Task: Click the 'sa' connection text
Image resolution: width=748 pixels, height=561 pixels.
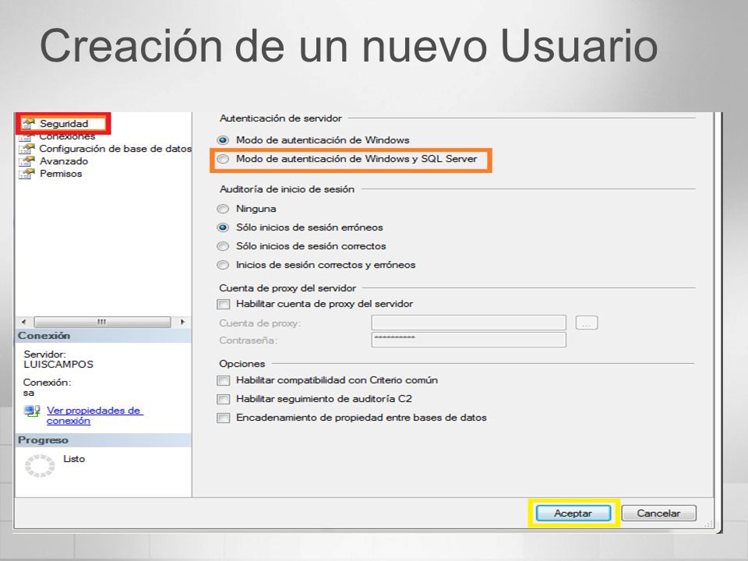Action: tap(29, 393)
